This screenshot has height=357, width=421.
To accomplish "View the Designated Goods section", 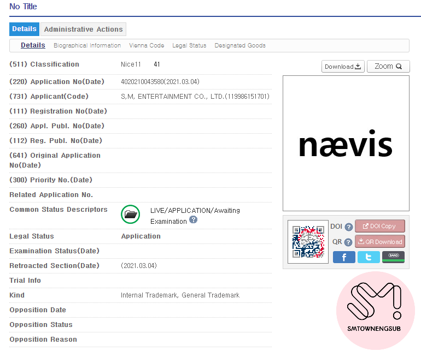I will pyautogui.click(x=240, y=45).
